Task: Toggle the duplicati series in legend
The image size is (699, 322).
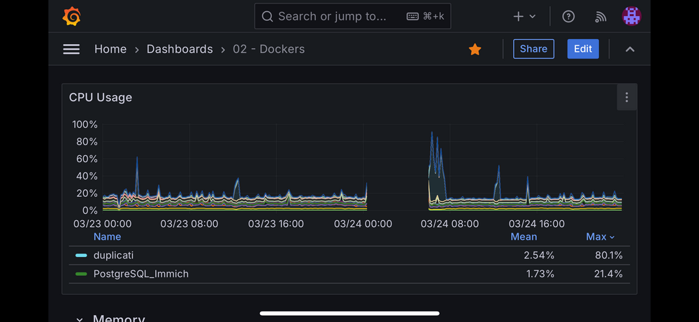Action: pyautogui.click(x=113, y=255)
